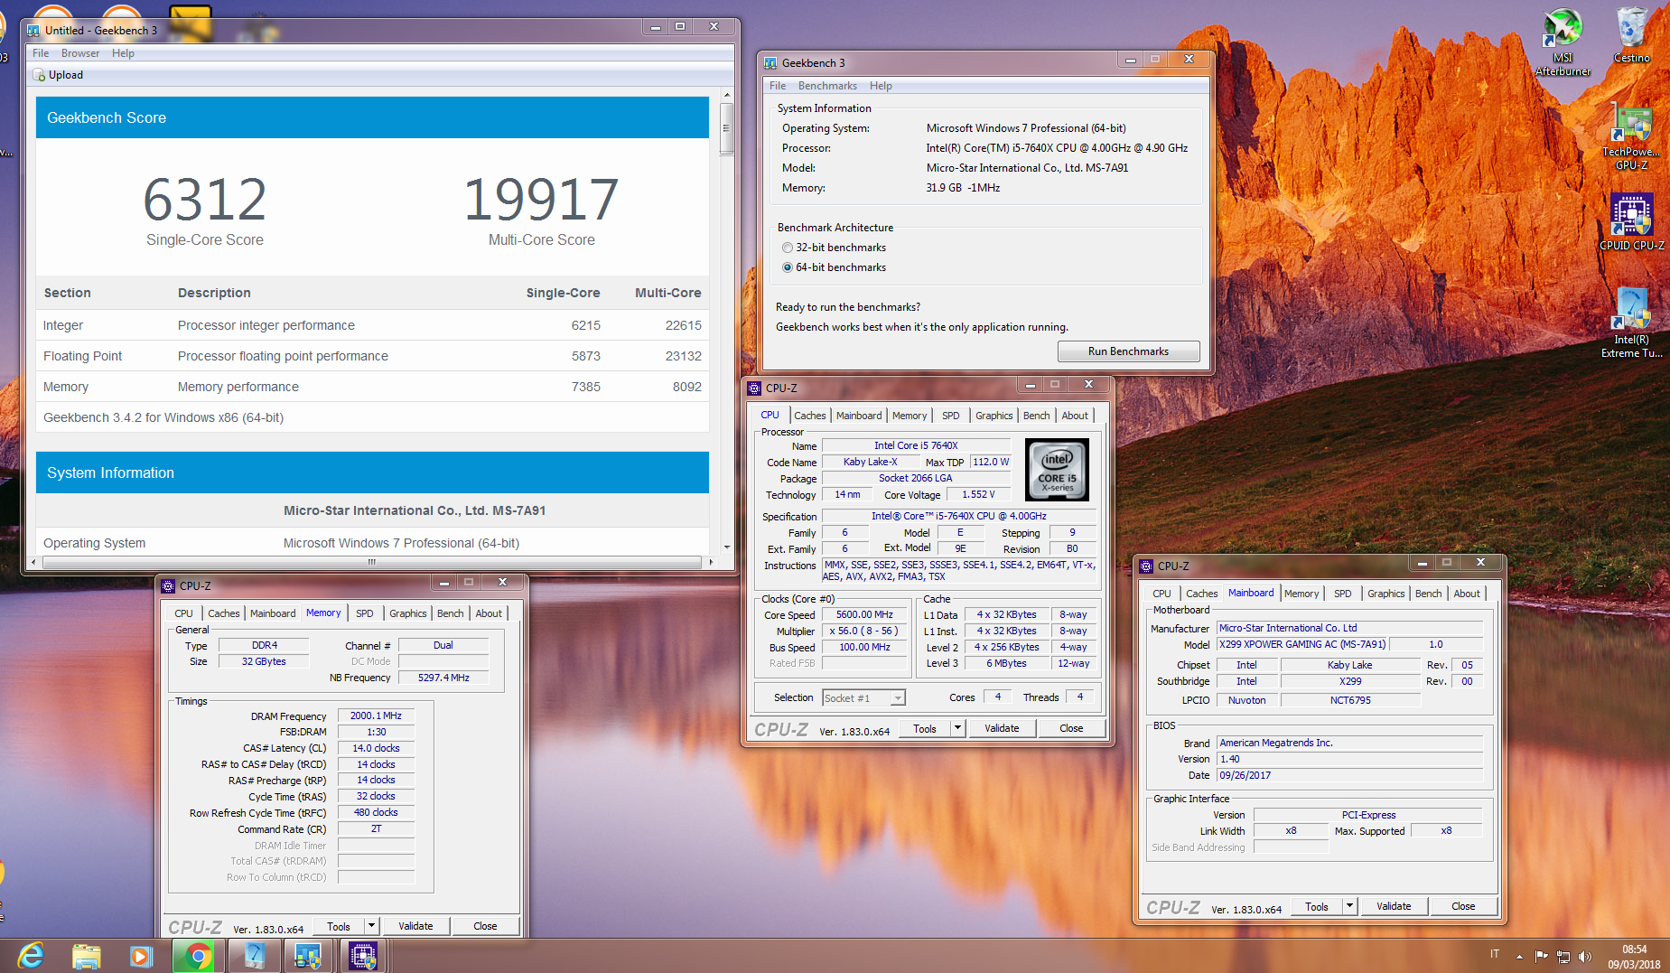1670x973 pixels.
Task: Open File menu in Geekbench results window
Action: tap(41, 53)
